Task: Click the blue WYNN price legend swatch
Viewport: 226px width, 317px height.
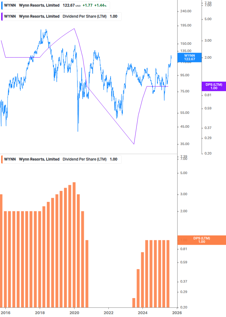Action: pyautogui.click(x=3, y=5)
